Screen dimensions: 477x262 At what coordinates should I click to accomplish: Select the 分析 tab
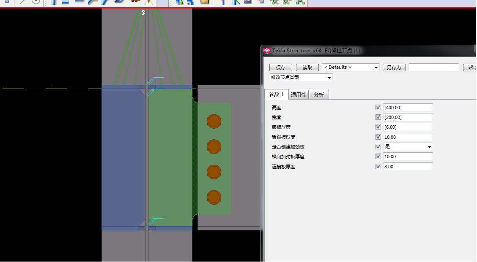pyautogui.click(x=319, y=95)
